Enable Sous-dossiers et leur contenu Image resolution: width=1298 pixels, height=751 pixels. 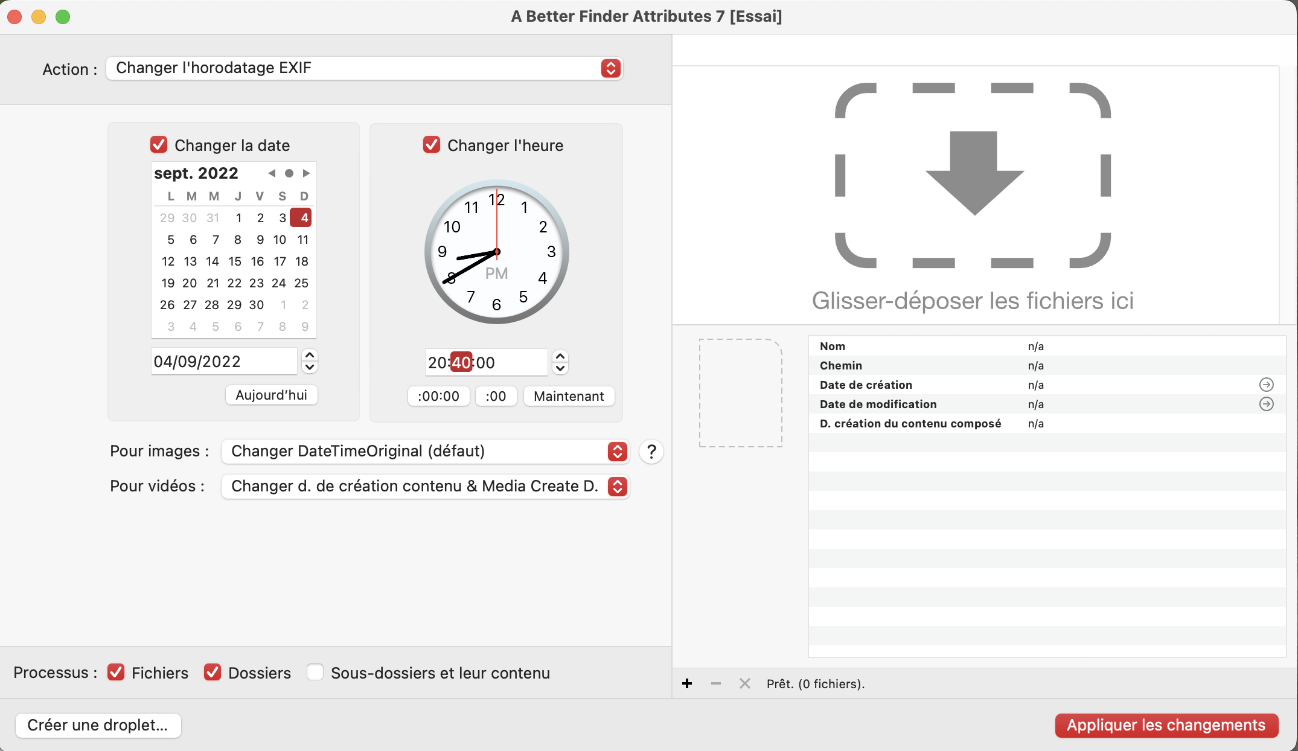coord(315,673)
